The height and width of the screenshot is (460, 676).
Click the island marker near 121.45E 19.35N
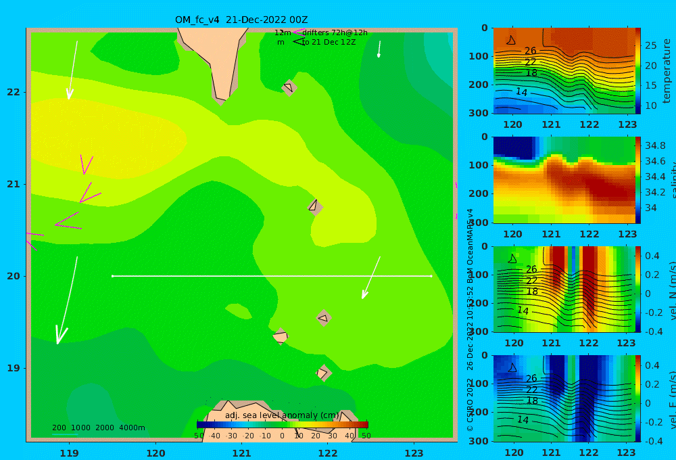coord(281,336)
